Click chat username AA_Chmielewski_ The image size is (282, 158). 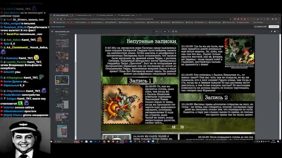[18, 47]
